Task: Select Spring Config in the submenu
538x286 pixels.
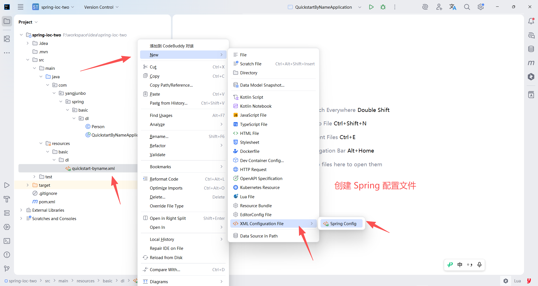Action: pyautogui.click(x=341, y=223)
